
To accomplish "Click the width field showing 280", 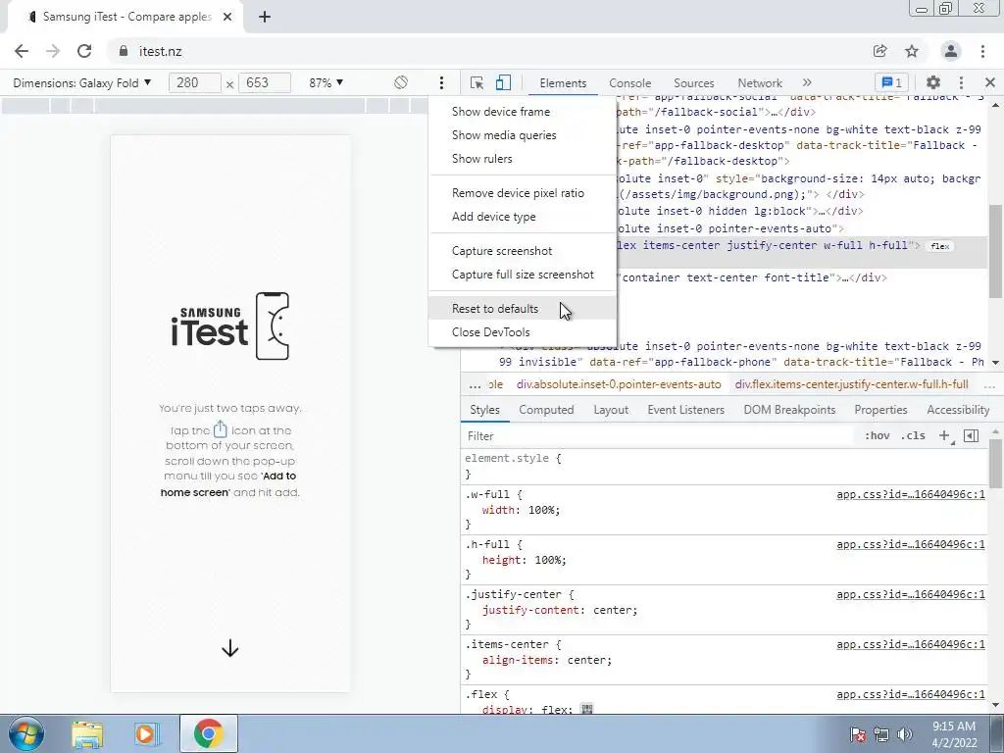I will (x=195, y=82).
